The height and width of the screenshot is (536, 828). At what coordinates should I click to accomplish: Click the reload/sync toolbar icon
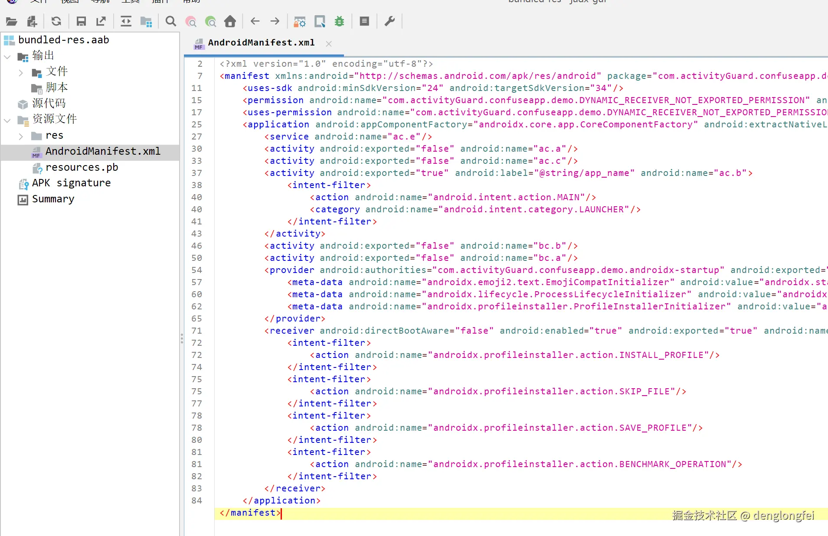point(56,21)
